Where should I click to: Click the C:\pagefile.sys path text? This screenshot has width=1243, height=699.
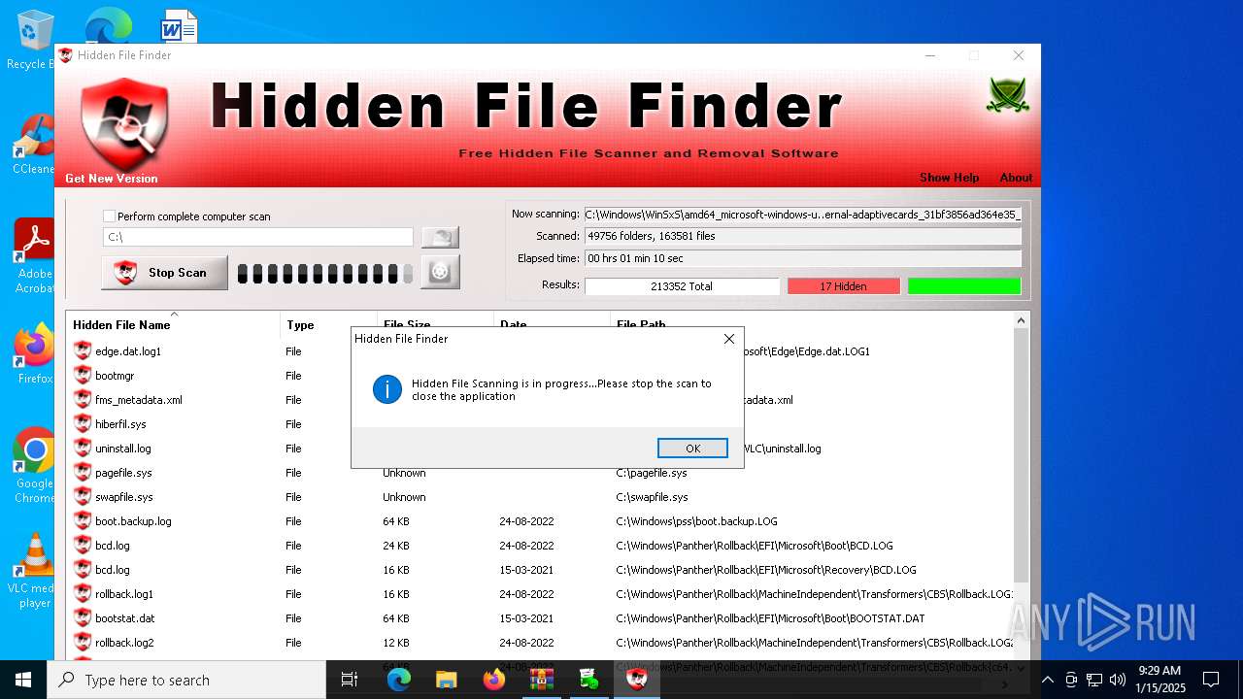click(652, 473)
